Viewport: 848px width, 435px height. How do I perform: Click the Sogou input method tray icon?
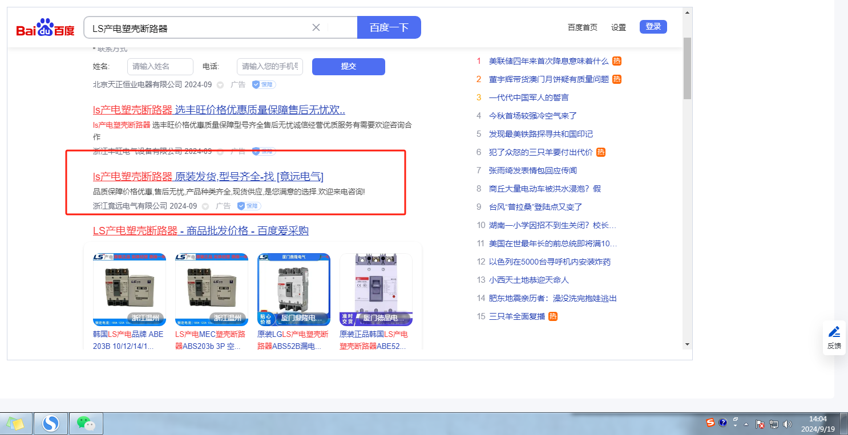point(710,423)
